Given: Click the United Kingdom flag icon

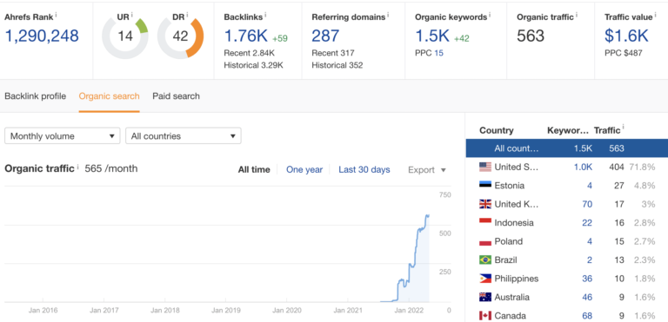Looking at the screenshot, I should [x=485, y=204].
